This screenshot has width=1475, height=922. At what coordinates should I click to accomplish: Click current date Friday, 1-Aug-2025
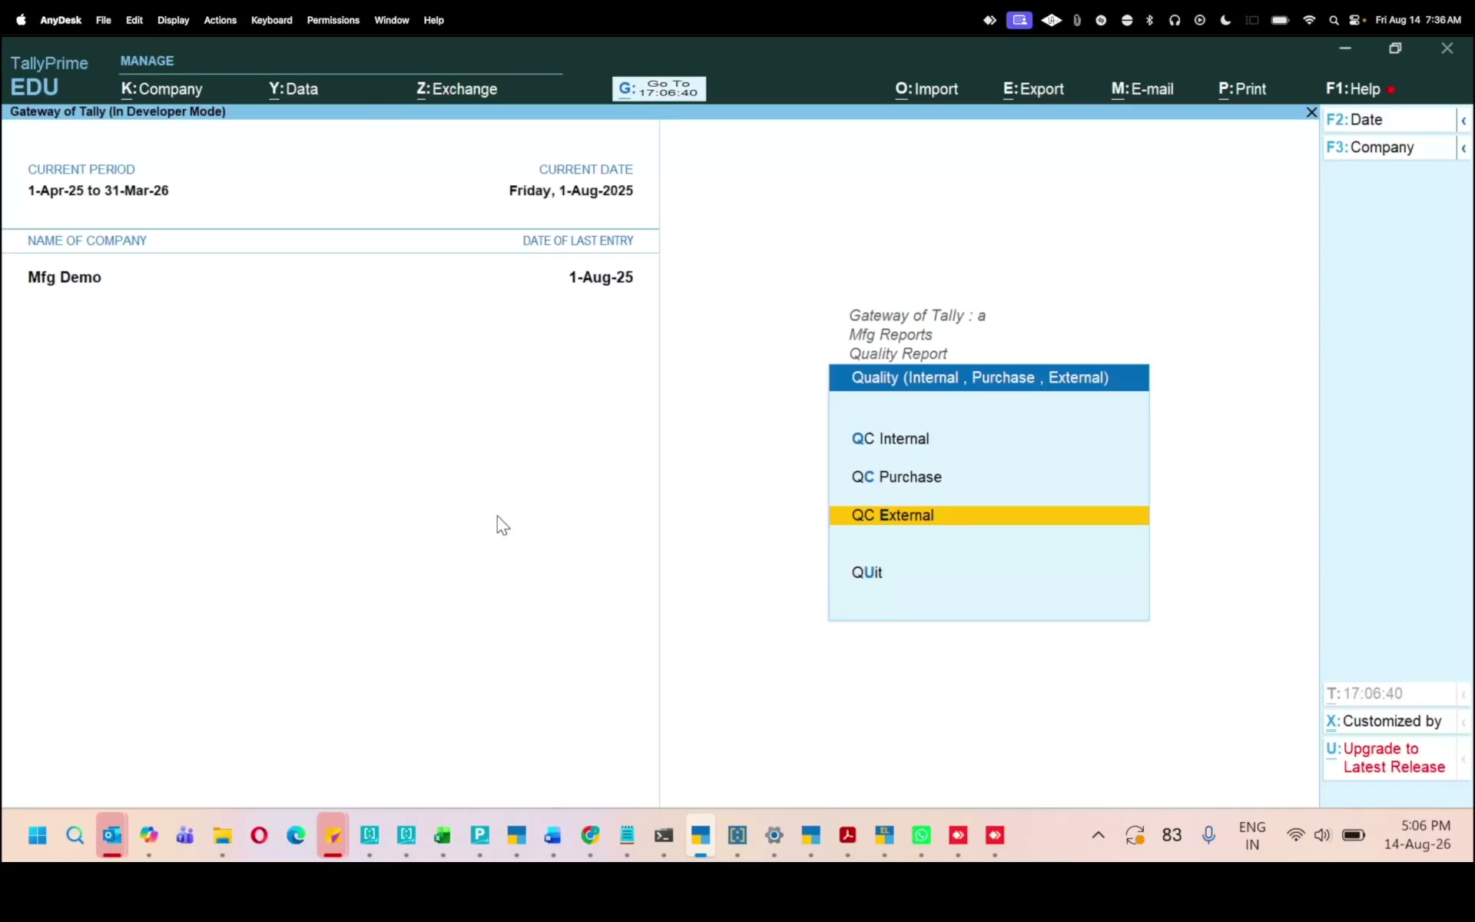(571, 191)
